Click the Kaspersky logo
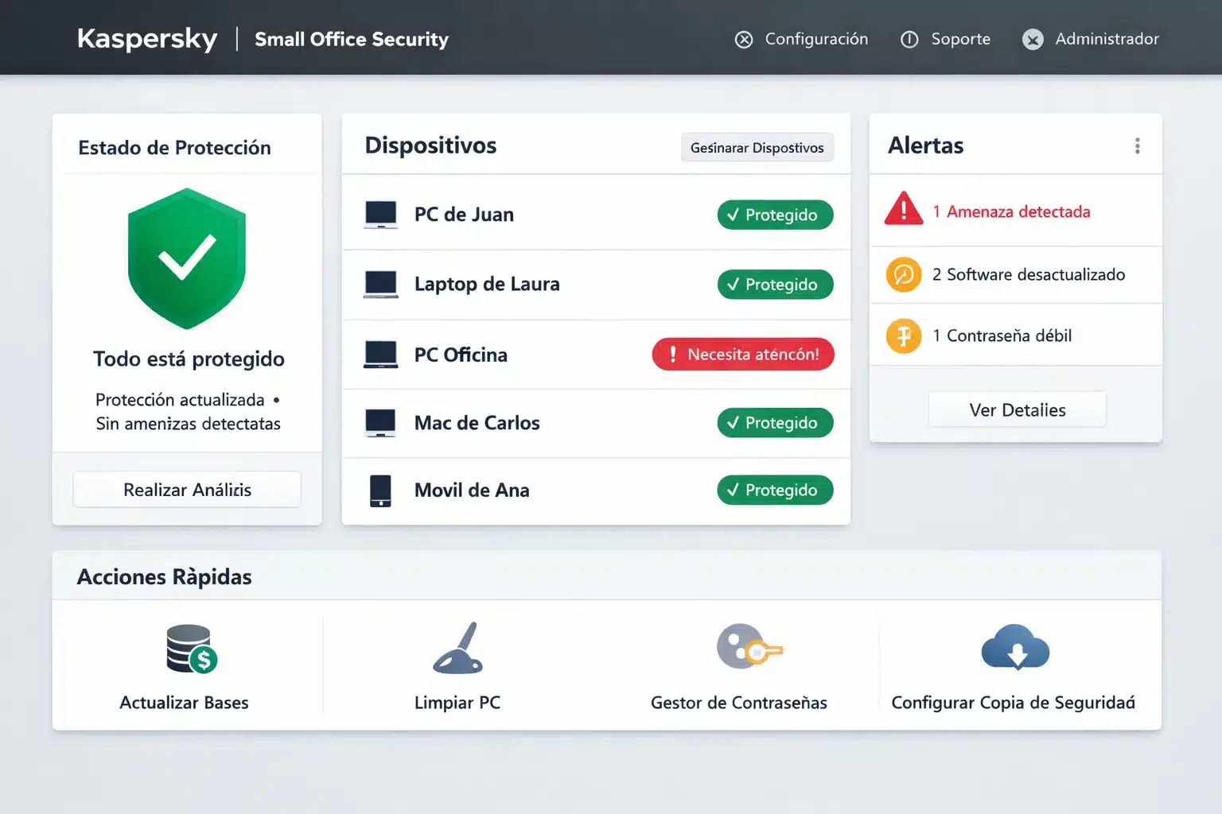Viewport: 1222px width, 814px height. tap(146, 38)
